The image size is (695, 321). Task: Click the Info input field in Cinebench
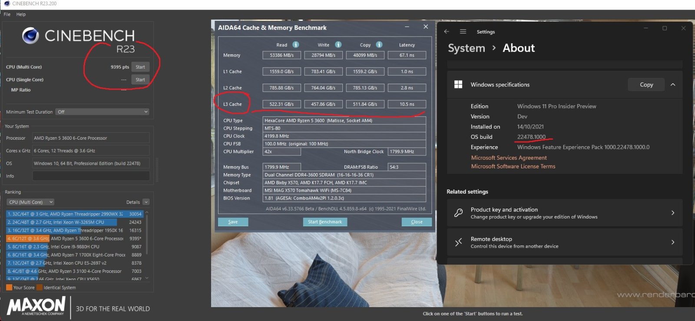click(91, 176)
